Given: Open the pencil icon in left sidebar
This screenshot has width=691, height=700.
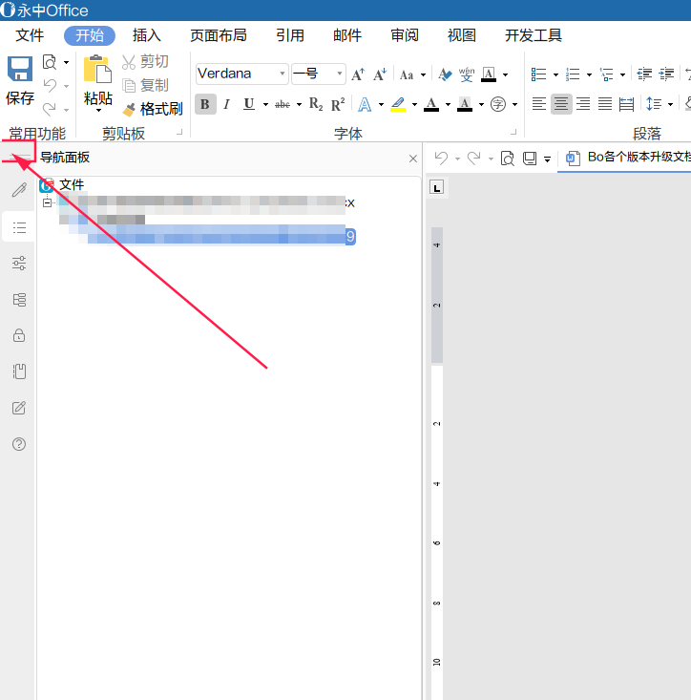Looking at the screenshot, I should pos(19,190).
